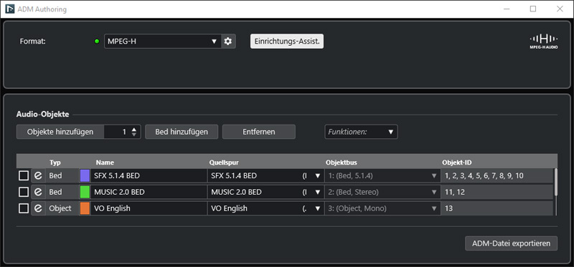Open Objektbus dropdown 3: (Object, Mono)
Screen dimensions: 574x267
[382, 208]
